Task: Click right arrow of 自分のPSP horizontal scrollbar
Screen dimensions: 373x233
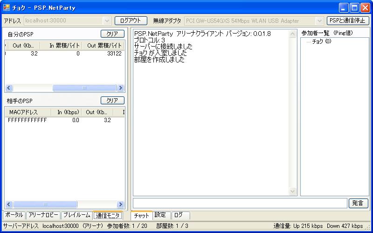Action: point(120,88)
